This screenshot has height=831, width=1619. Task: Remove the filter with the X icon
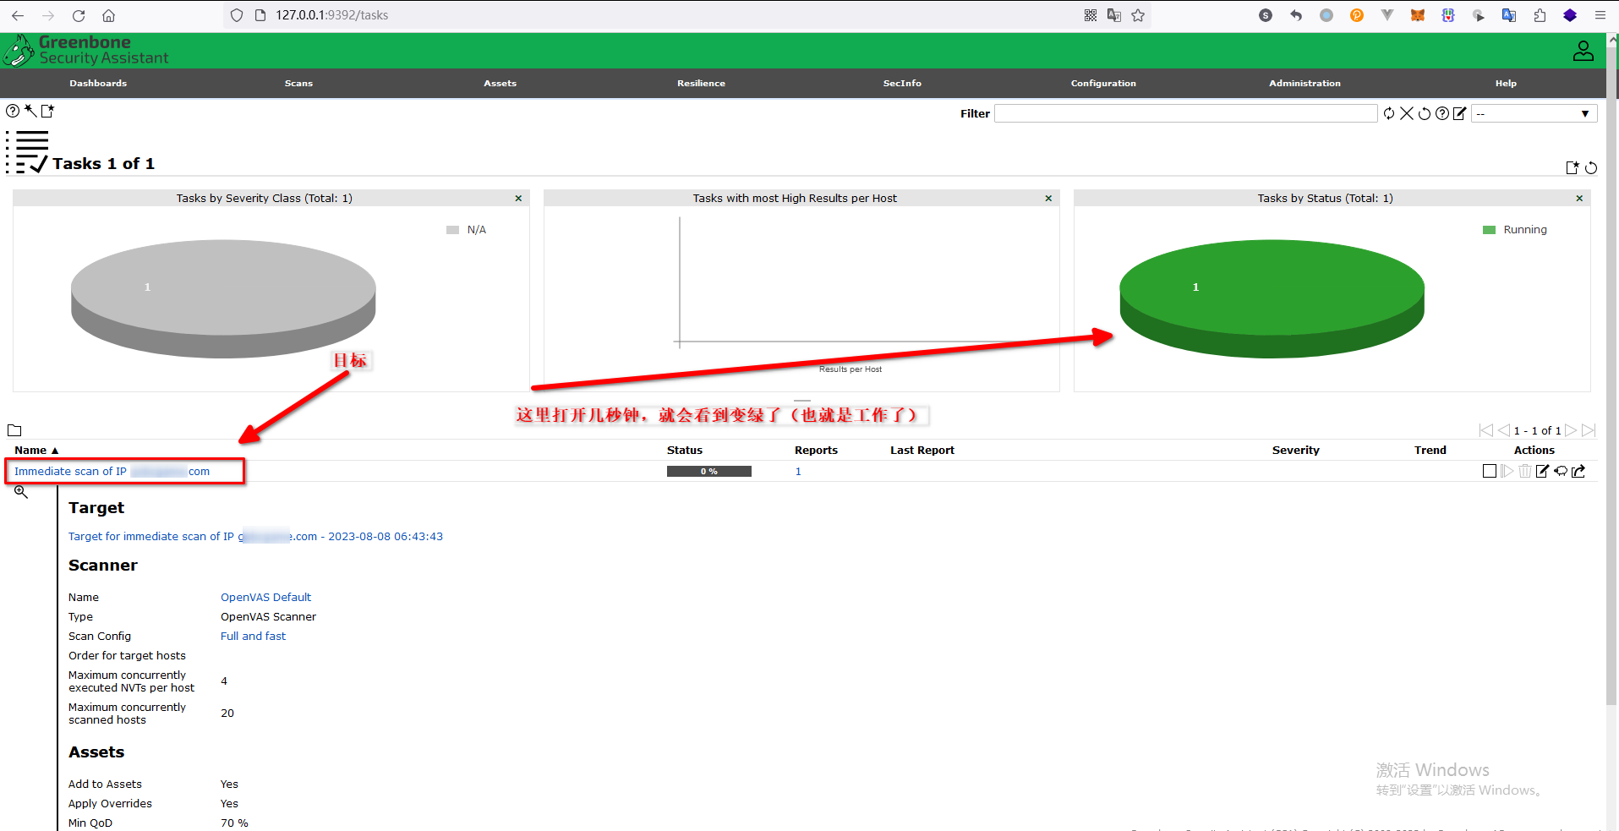click(x=1407, y=113)
